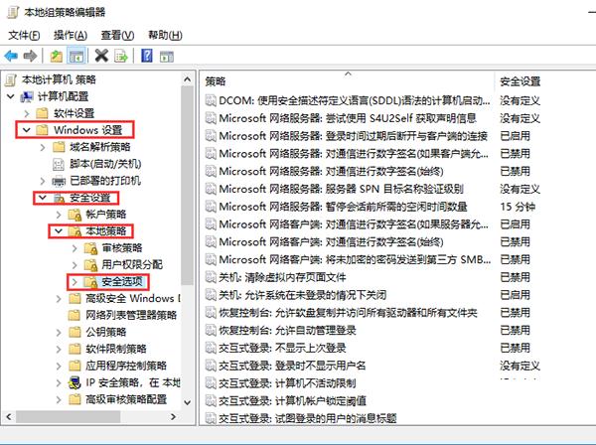This screenshot has width=596, height=445.
Task: Click the 关机: 清除虚拟内存页面文件 policy icon
Action: 211,277
